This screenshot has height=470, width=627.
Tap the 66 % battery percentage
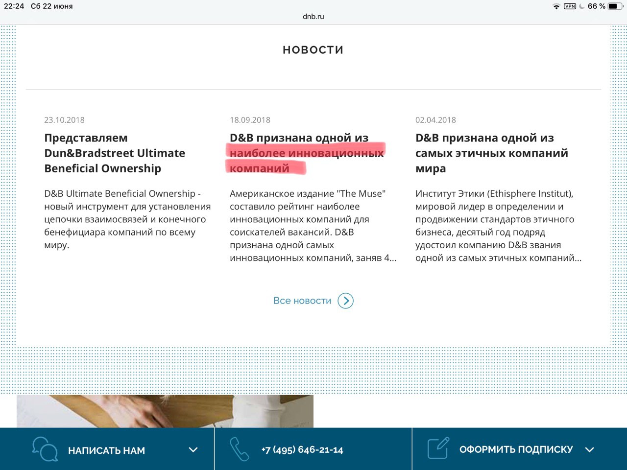click(596, 6)
